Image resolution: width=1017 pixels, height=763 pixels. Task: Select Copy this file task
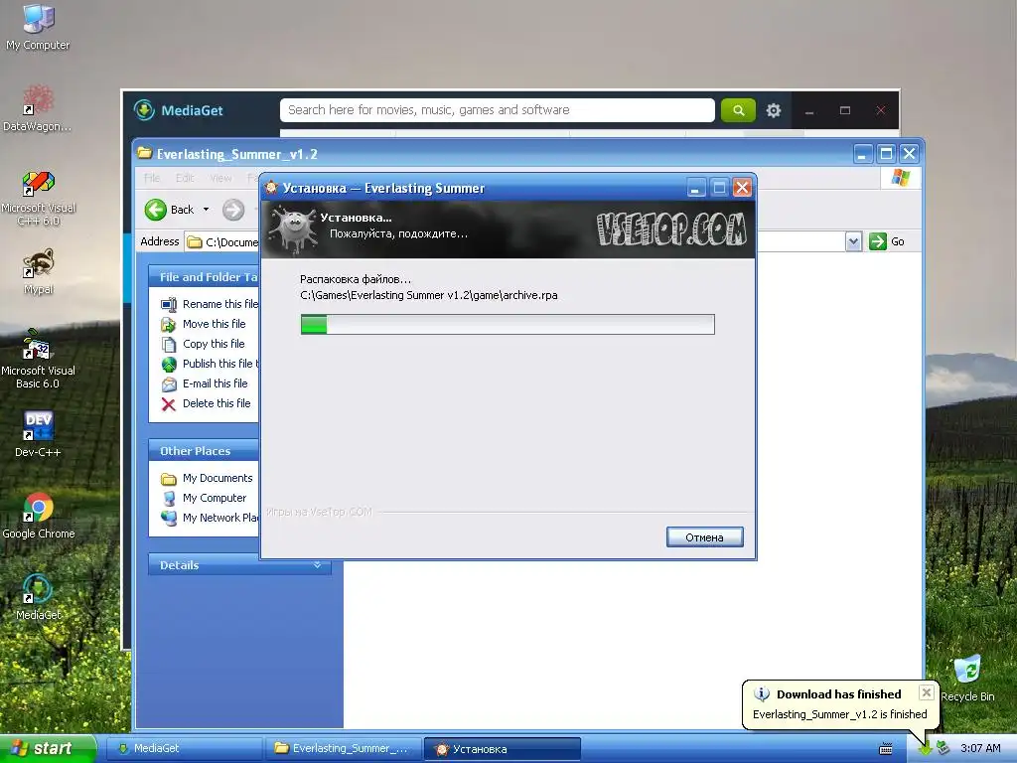pos(203,344)
